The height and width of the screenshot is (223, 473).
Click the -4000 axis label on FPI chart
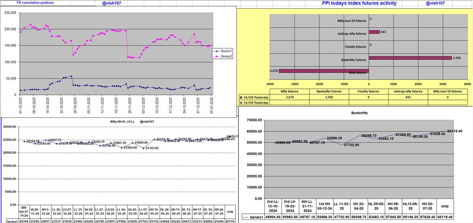click(270, 84)
